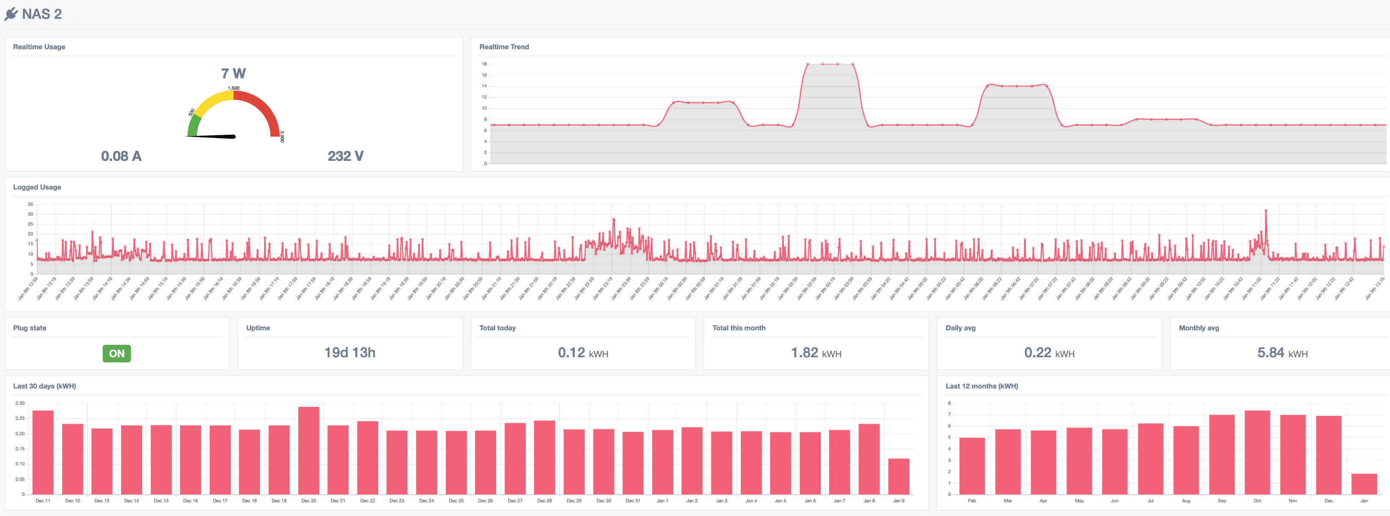Screen dimensions: 1390x516
Task: Click the tallest spike in Logged Usage chart
Action: tap(1266, 211)
